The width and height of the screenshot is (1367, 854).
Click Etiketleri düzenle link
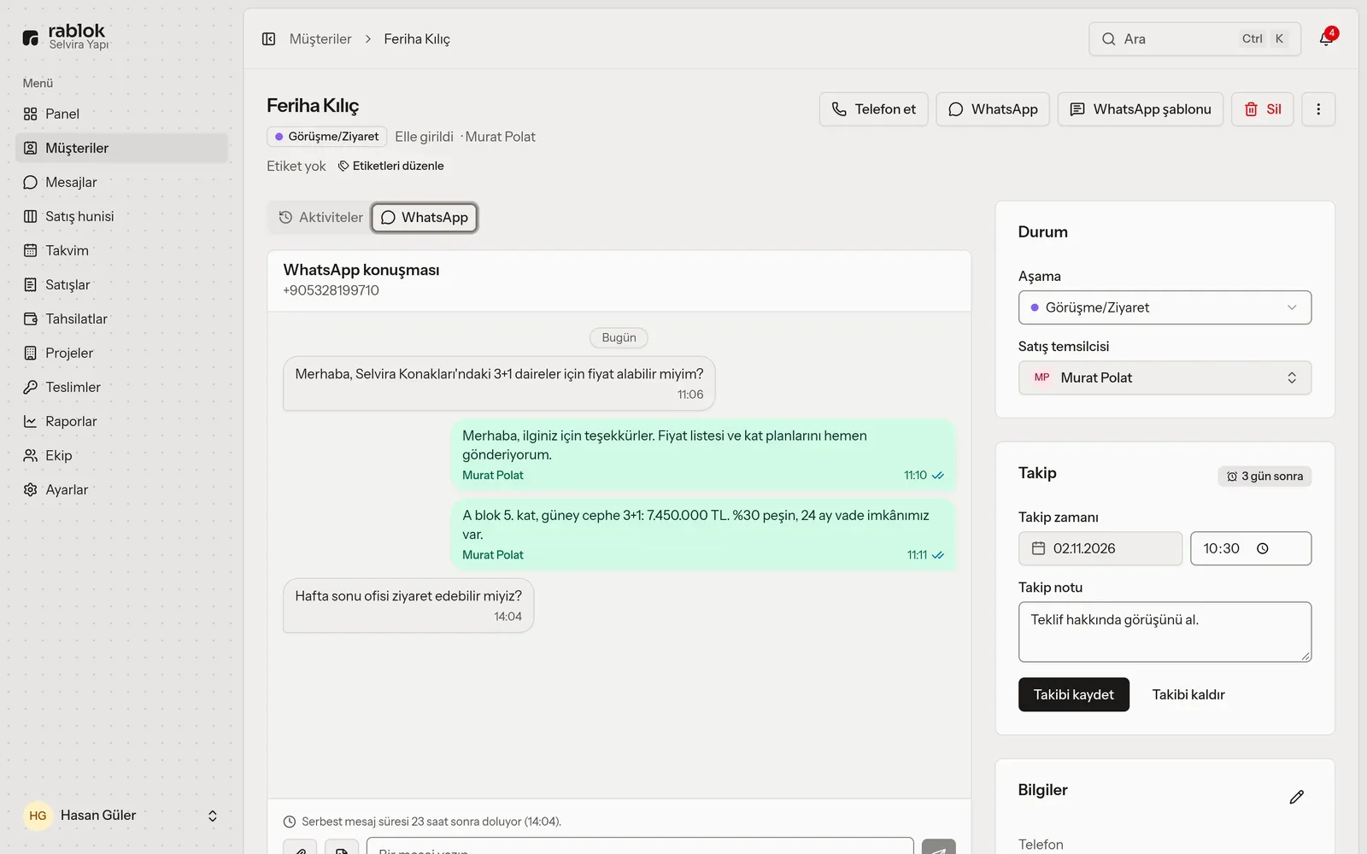391,166
